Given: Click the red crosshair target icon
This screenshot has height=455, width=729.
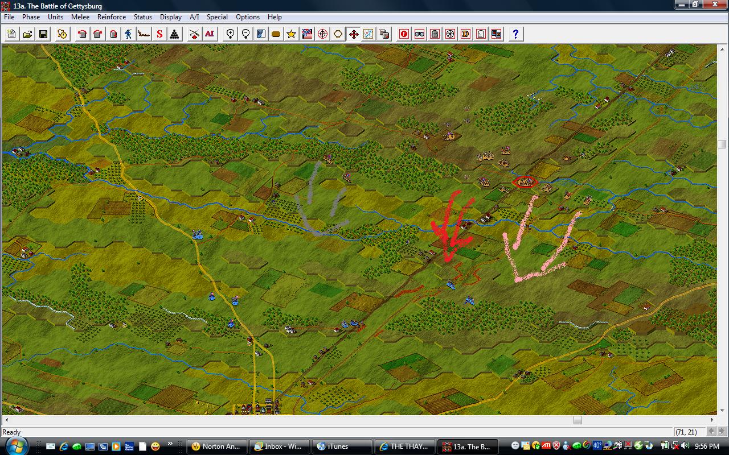Looking at the screenshot, I should (322, 34).
